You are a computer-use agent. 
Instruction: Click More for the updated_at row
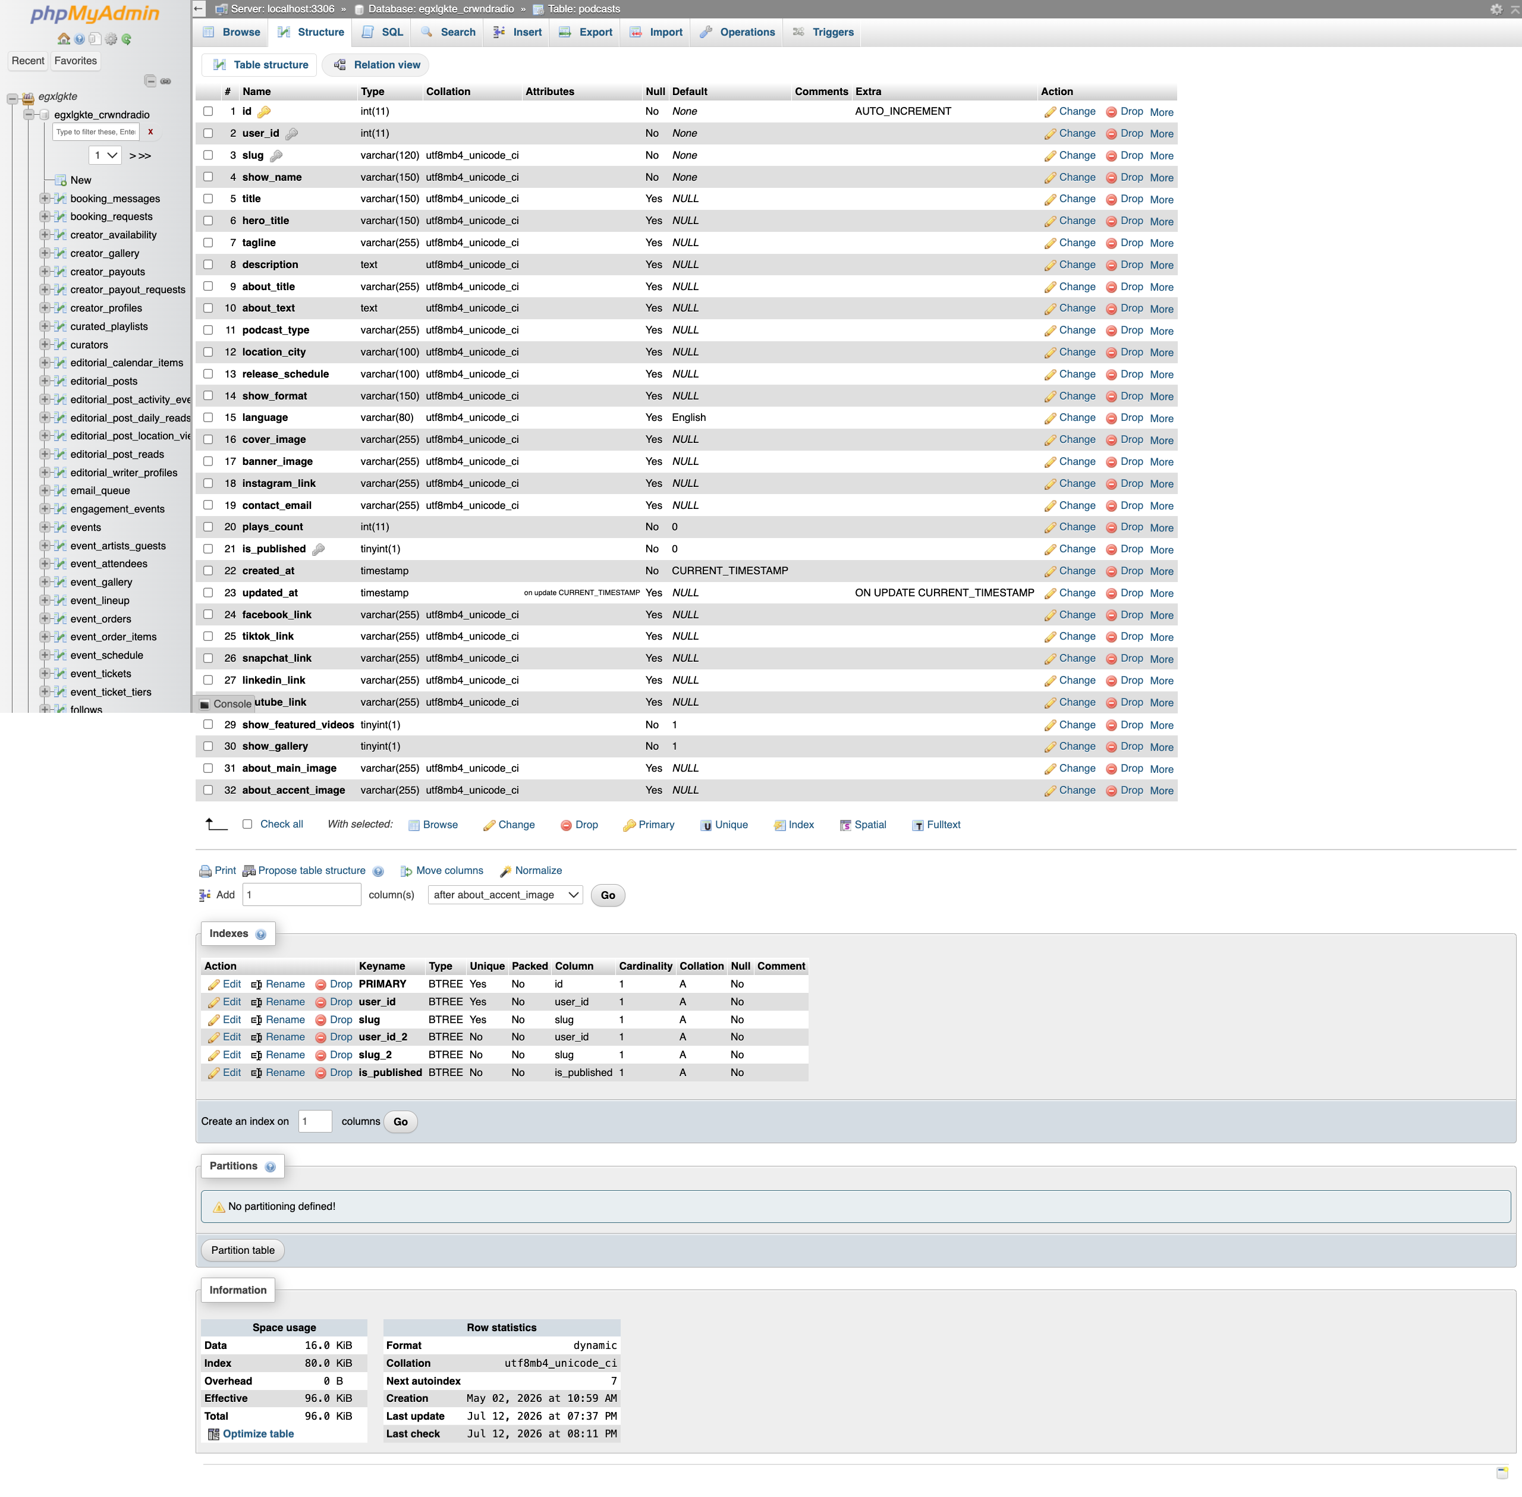(x=1161, y=593)
